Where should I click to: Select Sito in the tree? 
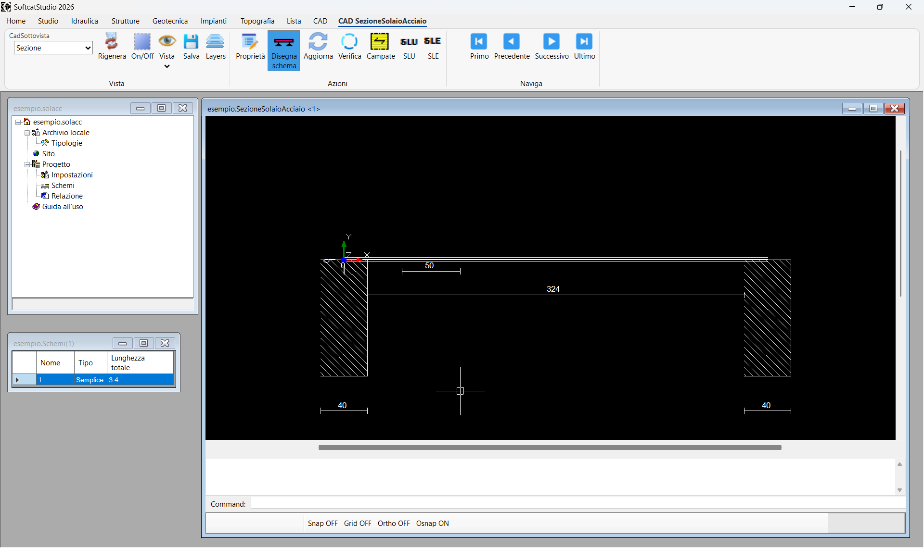coord(48,154)
